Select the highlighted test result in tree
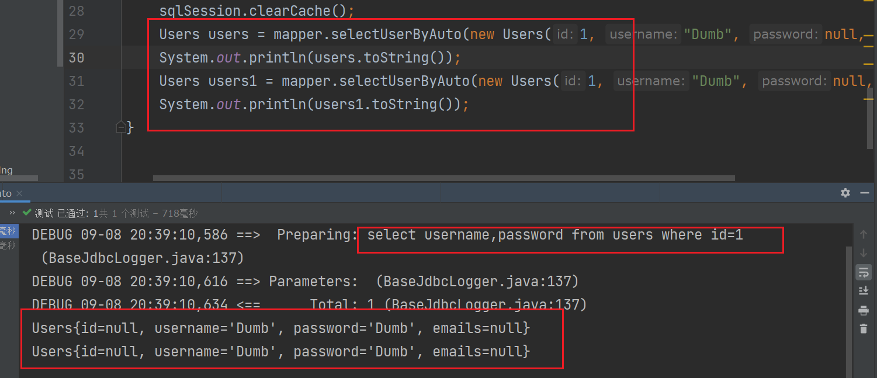877x378 pixels. (x=8, y=232)
